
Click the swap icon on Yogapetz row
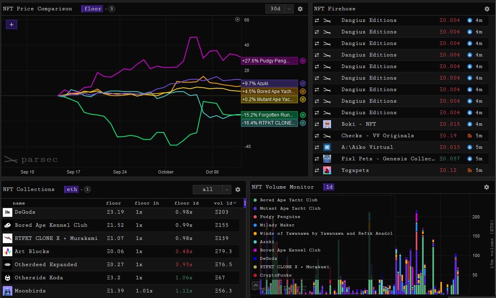[x=317, y=170]
